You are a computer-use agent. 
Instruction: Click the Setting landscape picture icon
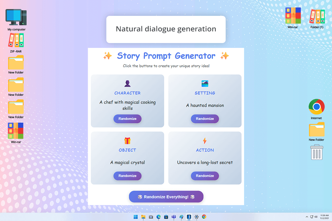click(x=205, y=84)
